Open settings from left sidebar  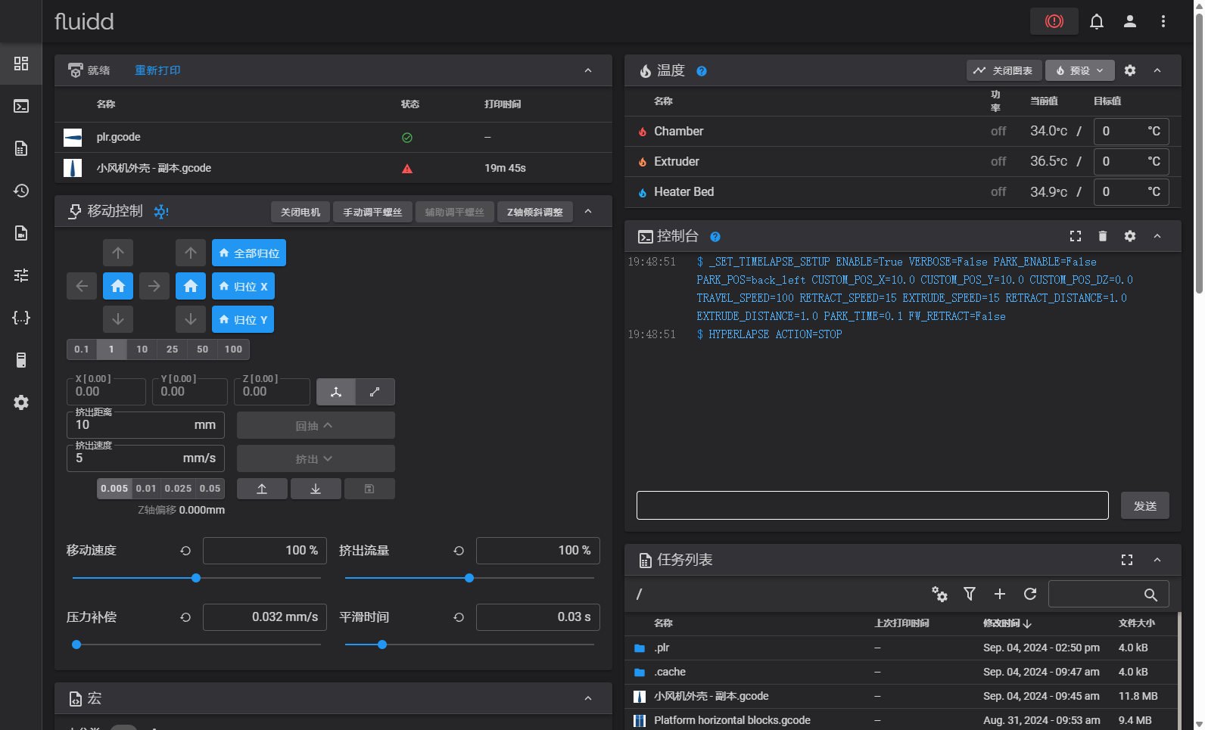[21, 402]
